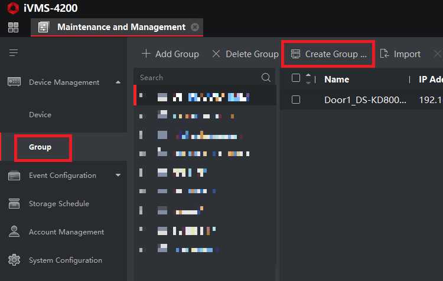
Task: Open Storage Schedule icon
Action: (14, 203)
